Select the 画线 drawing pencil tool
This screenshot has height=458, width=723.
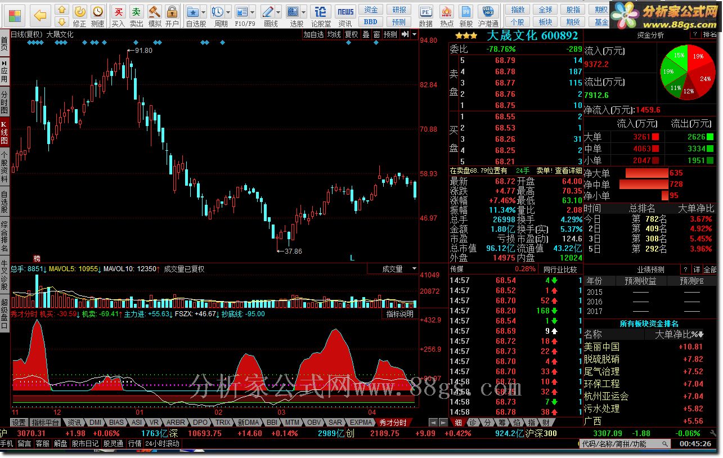point(268,12)
